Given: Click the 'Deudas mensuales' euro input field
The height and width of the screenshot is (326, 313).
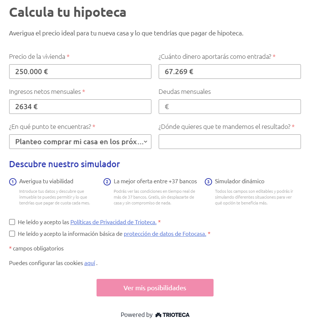Looking at the screenshot, I should click(230, 107).
